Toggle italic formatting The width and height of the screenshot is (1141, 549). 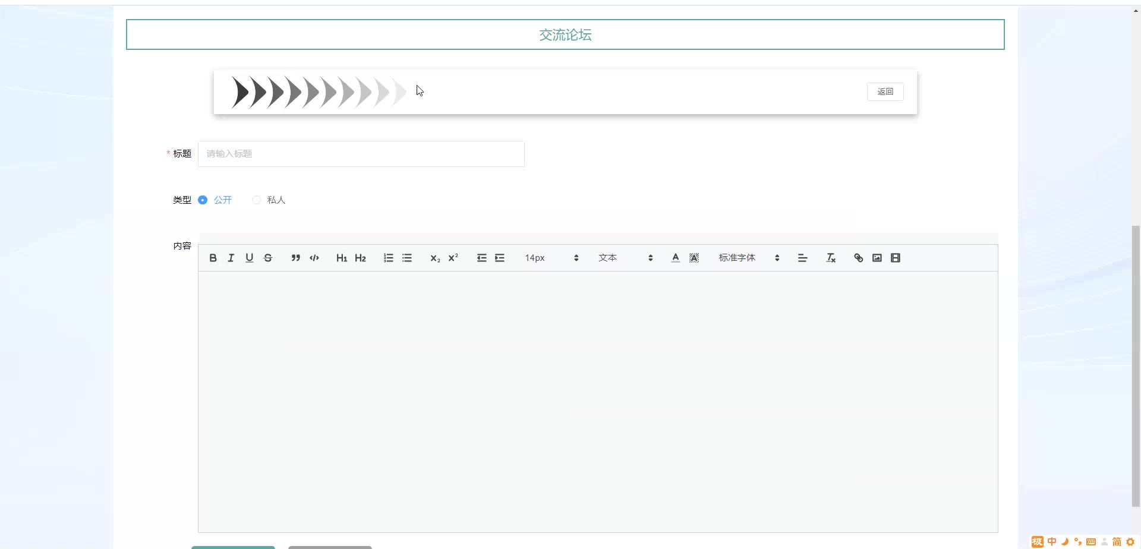point(231,258)
